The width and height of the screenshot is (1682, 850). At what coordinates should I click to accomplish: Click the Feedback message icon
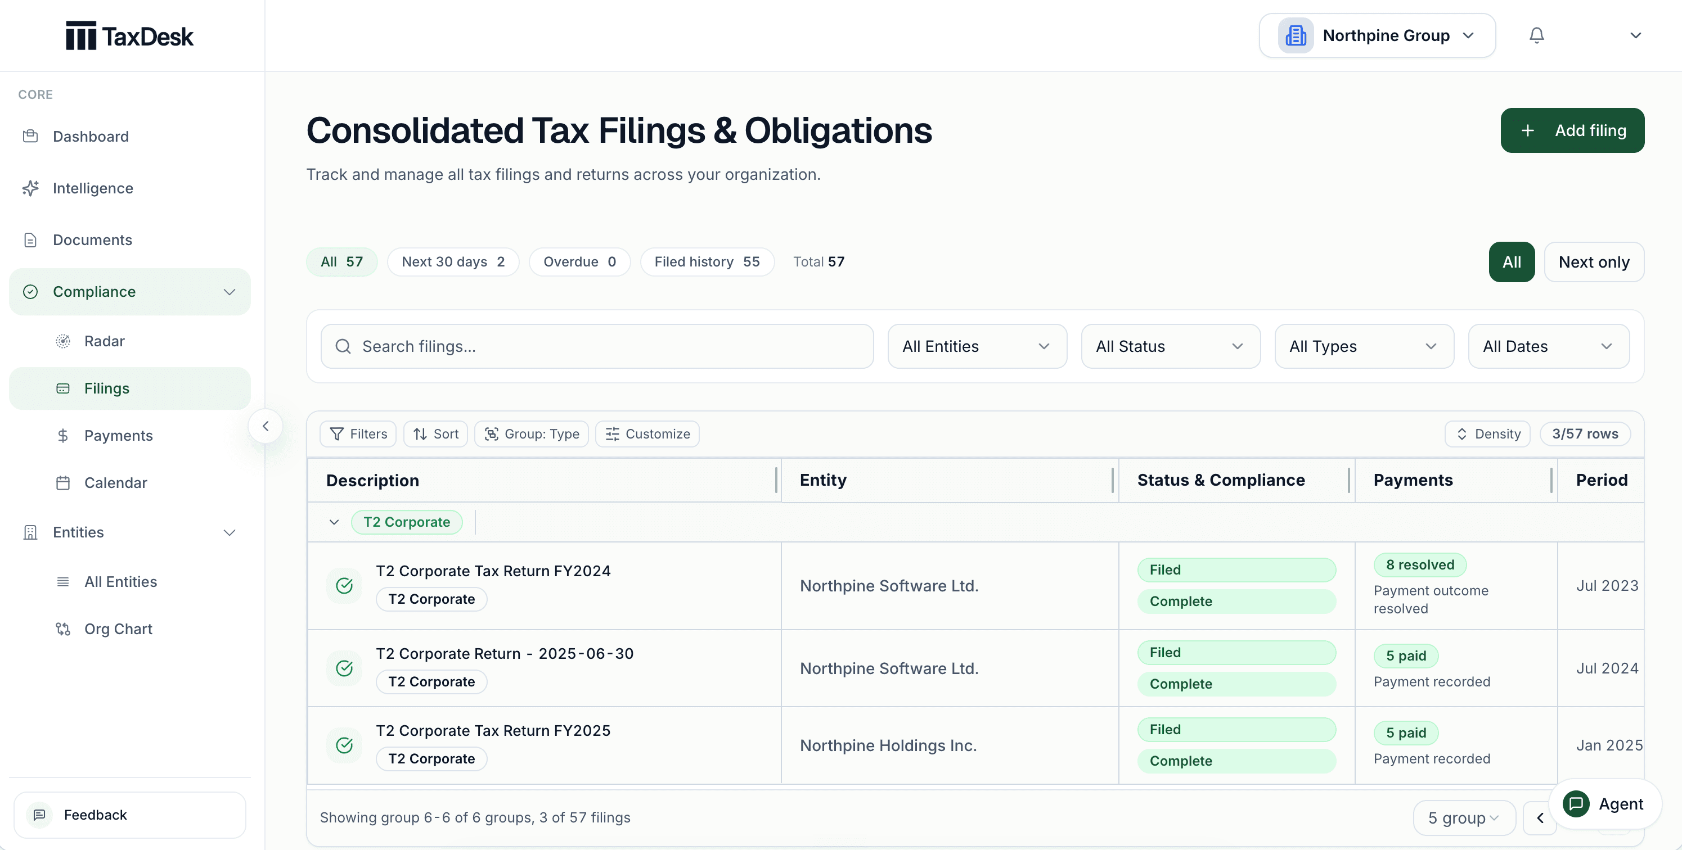point(39,815)
